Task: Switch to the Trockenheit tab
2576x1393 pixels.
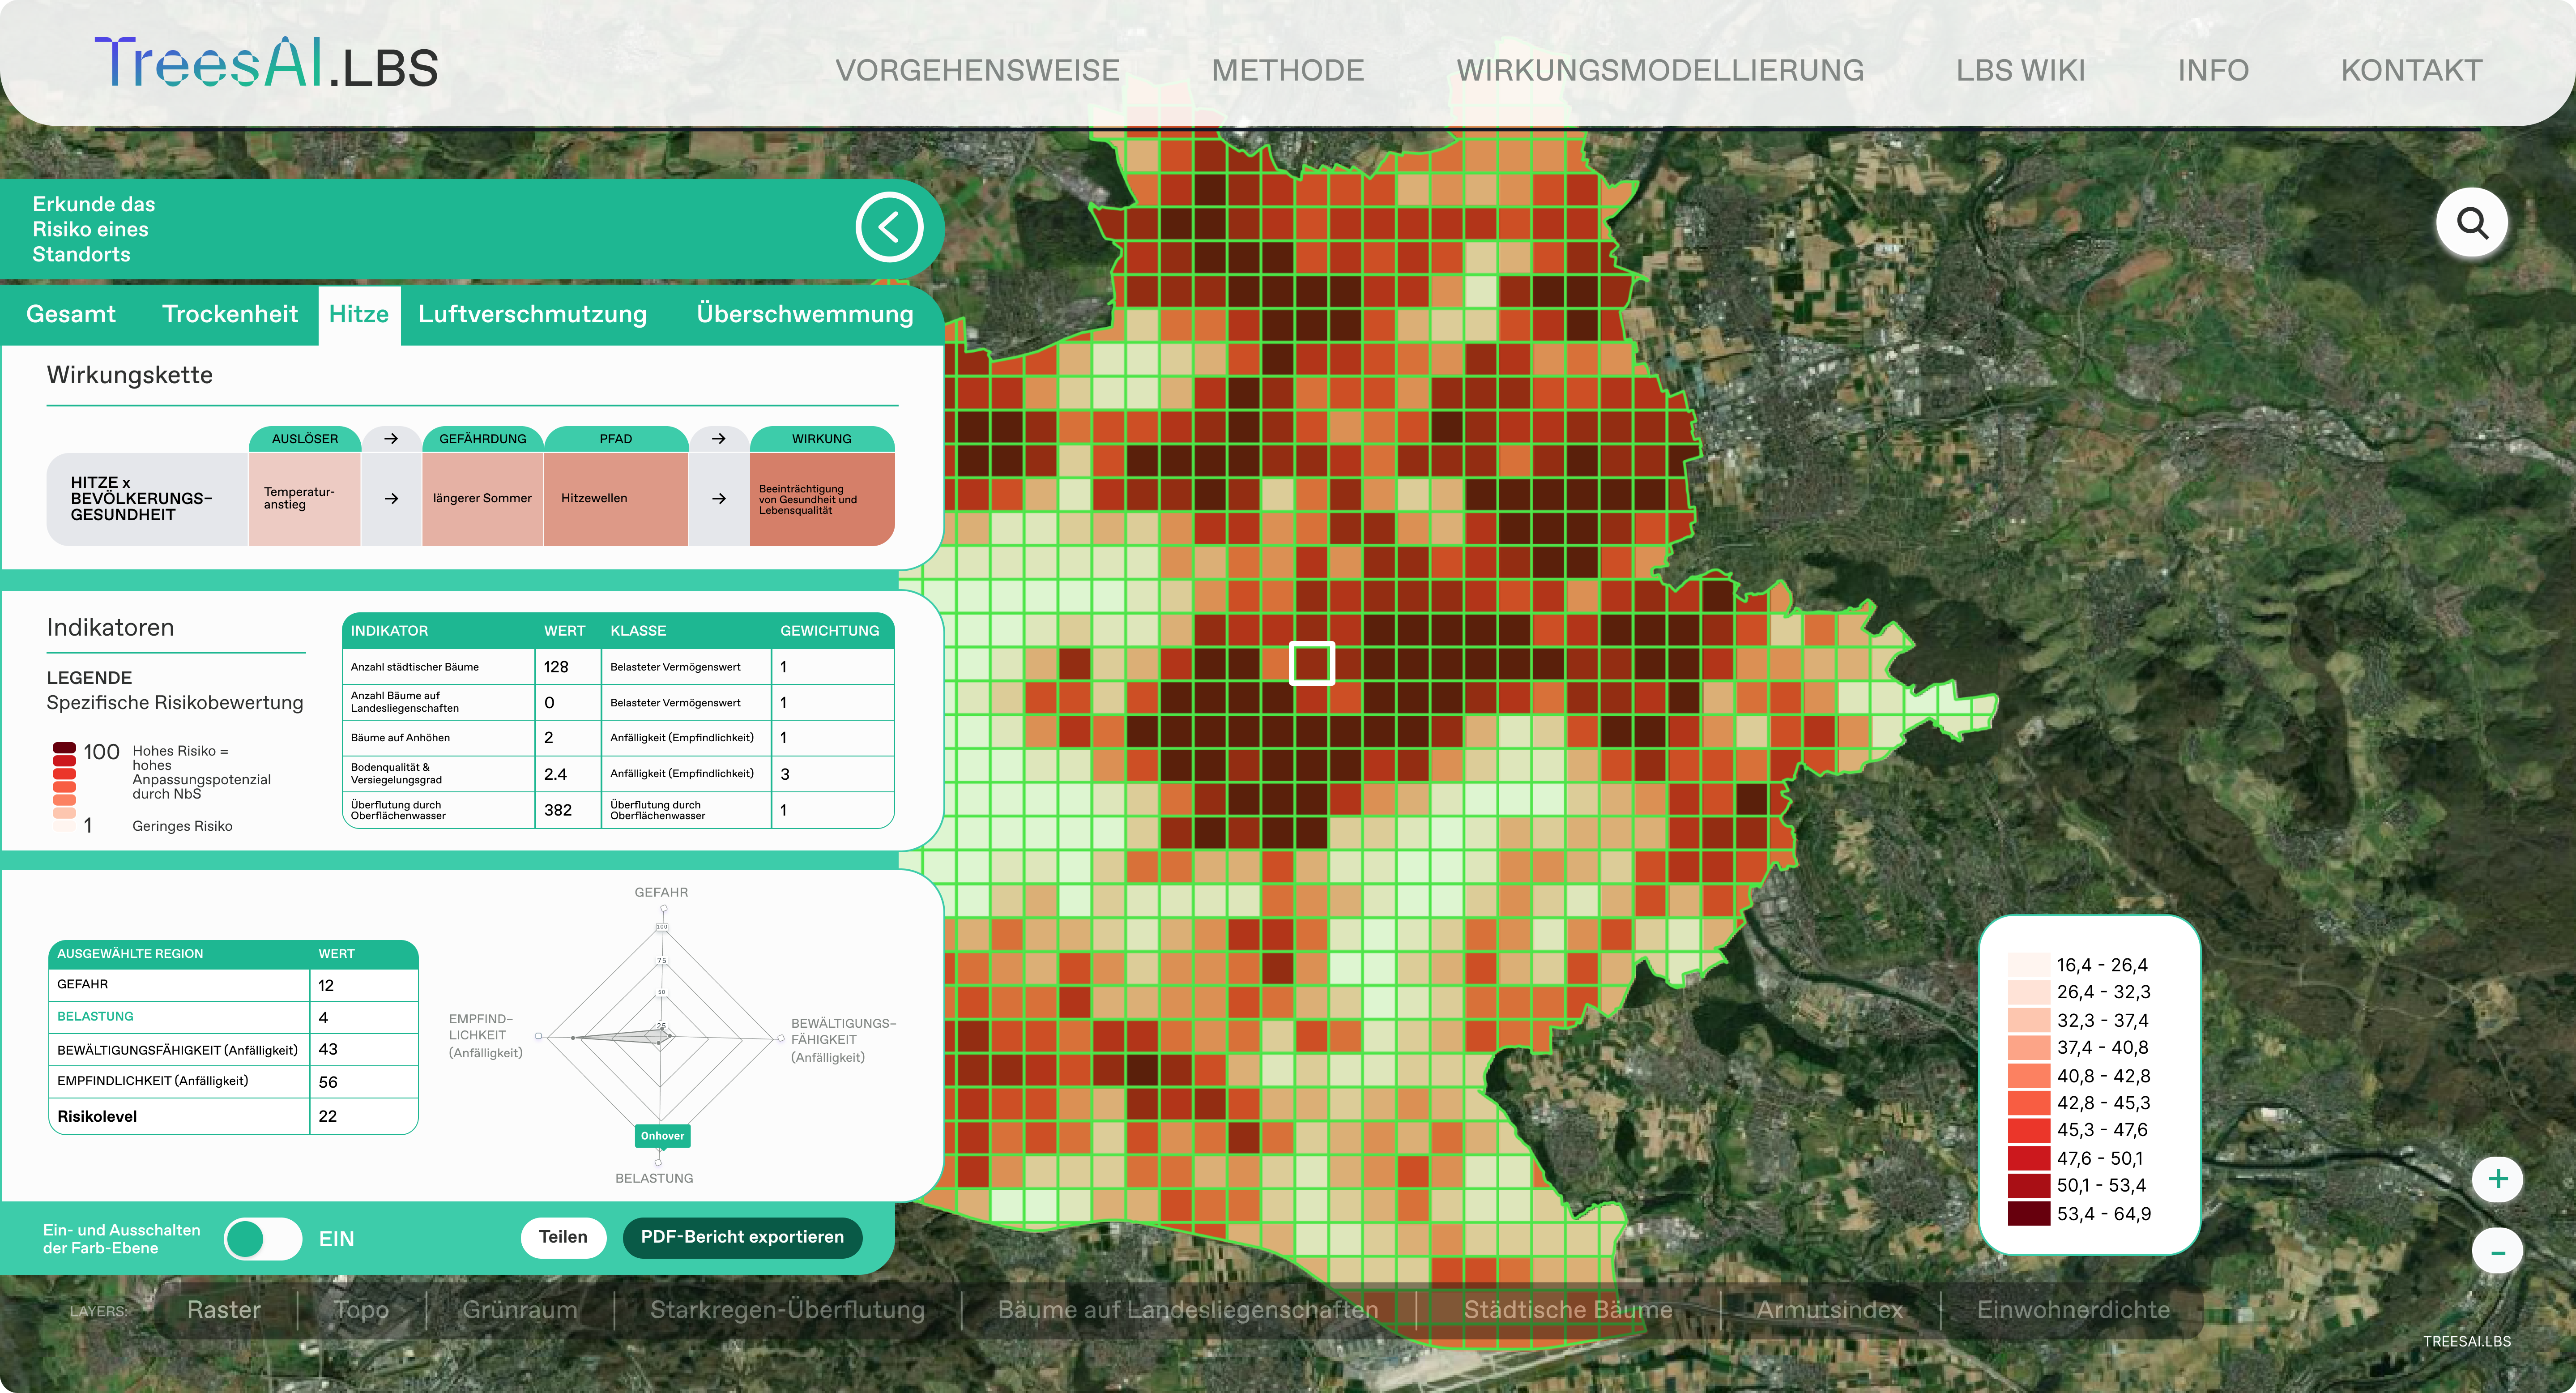Action: tap(230, 314)
